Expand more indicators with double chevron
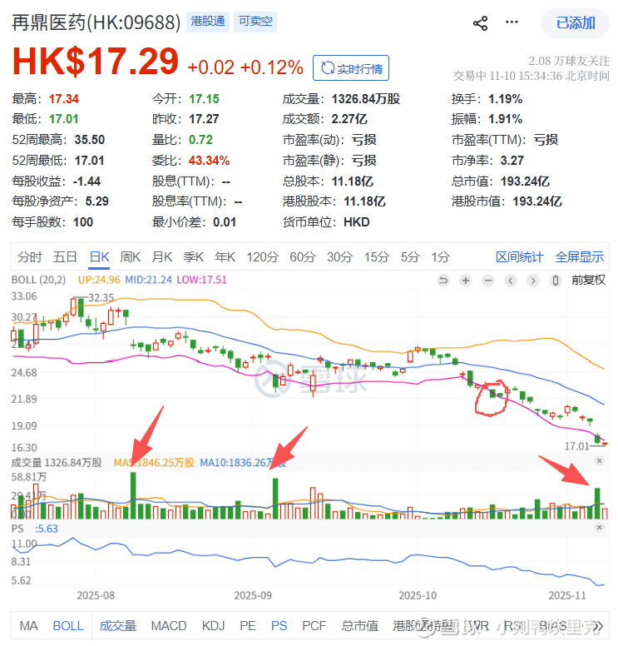The width and height of the screenshot is (618, 646). click(x=598, y=626)
